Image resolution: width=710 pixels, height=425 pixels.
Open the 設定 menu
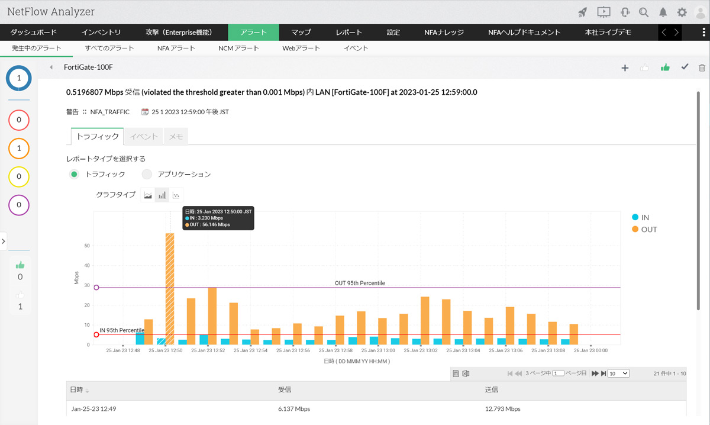[x=393, y=33]
